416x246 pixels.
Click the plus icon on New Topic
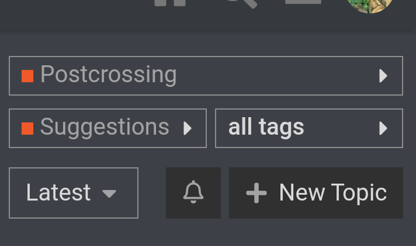tap(256, 193)
